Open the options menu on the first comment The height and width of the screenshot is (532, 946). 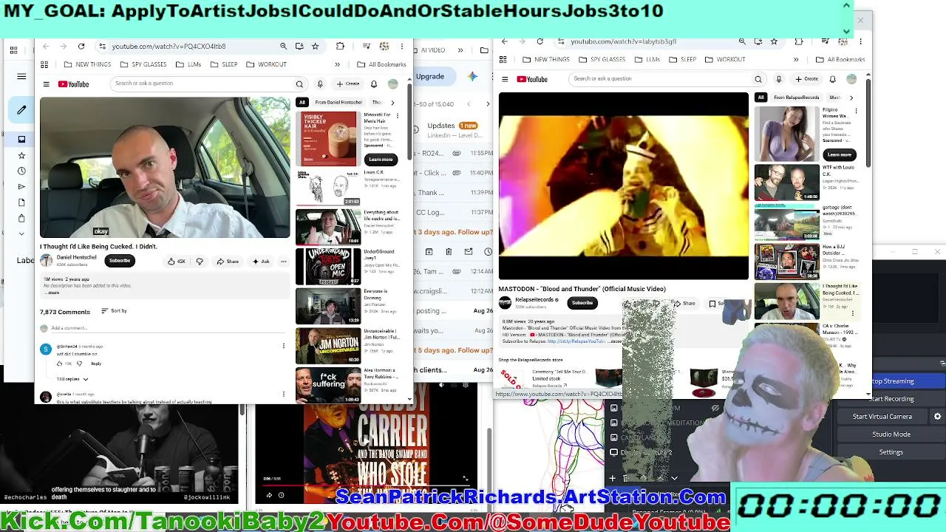(283, 346)
